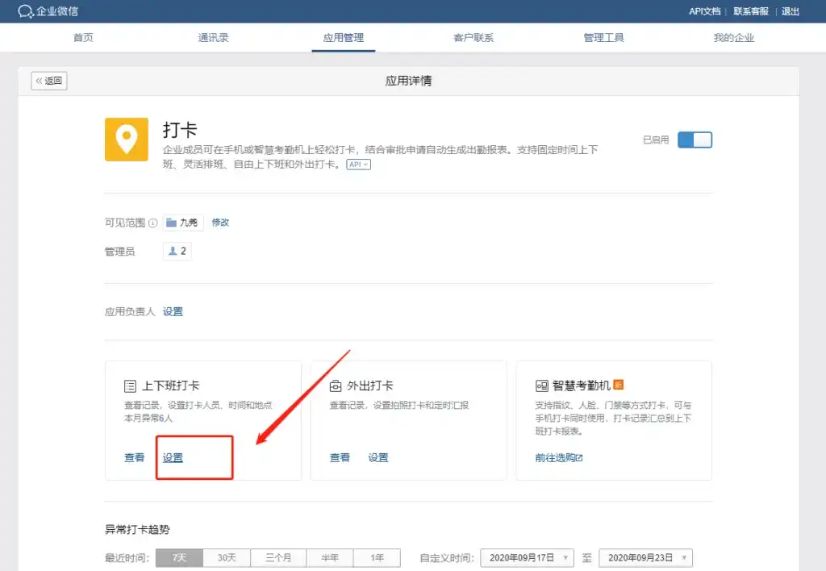The width and height of the screenshot is (826, 571).
Task: Open the 客户联系 tab
Action: [x=473, y=38]
